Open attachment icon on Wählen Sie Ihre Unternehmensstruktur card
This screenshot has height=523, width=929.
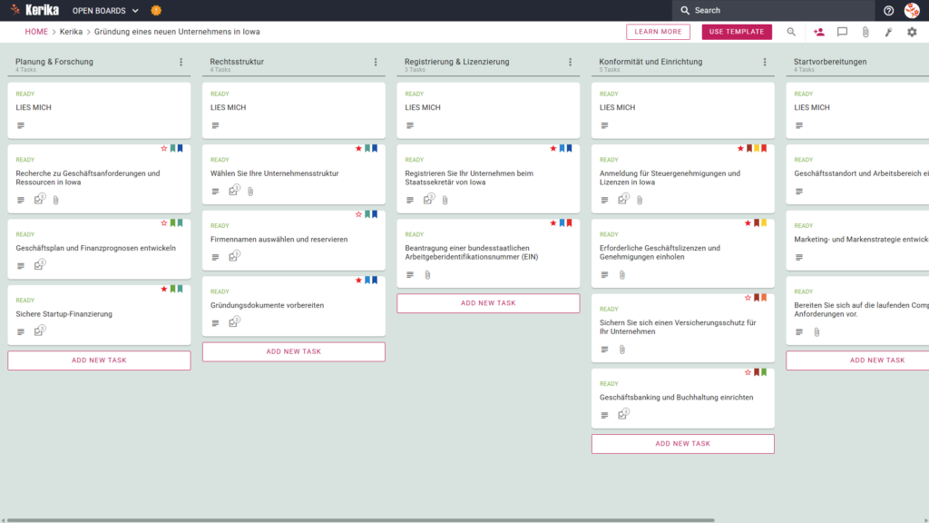[x=250, y=192]
